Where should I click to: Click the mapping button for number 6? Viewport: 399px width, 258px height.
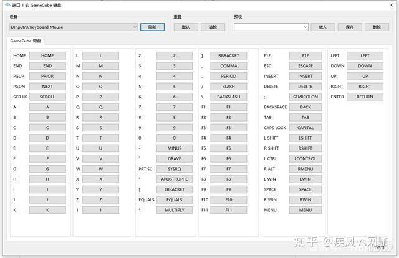pyautogui.click(x=175, y=97)
